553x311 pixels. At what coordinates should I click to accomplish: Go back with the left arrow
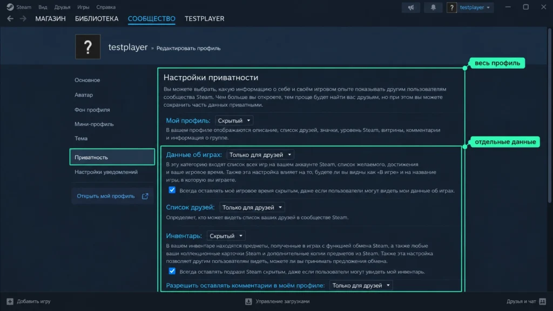(10, 19)
